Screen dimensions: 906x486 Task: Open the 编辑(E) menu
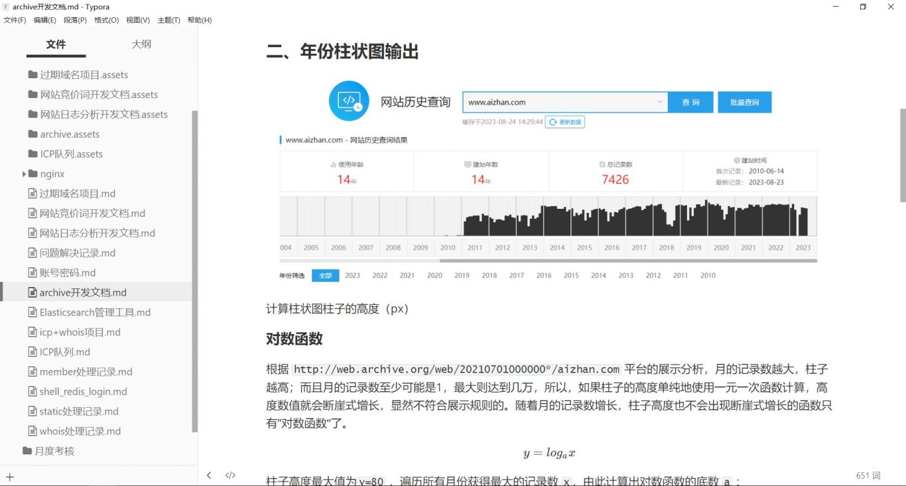pyautogui.click(x=45, y=20)
